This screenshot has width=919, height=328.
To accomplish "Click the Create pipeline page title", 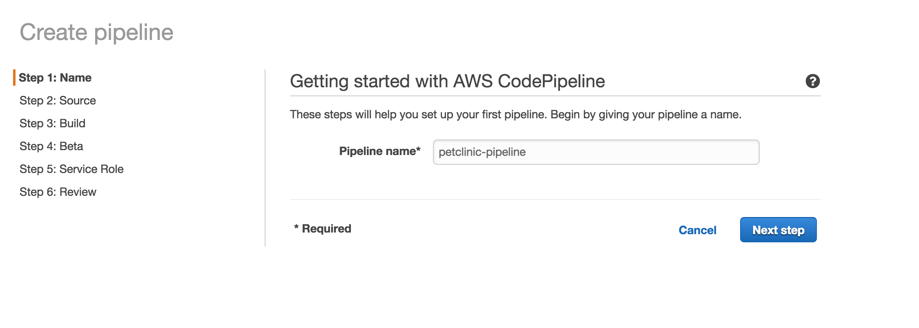I will [x=96, y=32].
